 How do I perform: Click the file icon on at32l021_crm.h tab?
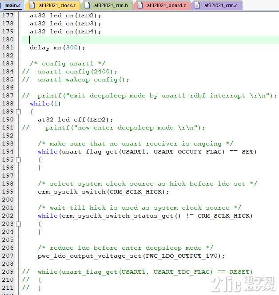point(87,5)
